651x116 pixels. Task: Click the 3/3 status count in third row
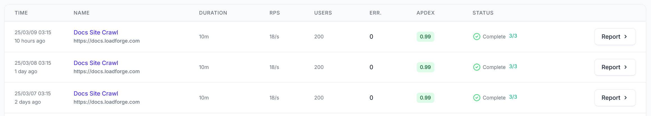(x=513, y=97)
